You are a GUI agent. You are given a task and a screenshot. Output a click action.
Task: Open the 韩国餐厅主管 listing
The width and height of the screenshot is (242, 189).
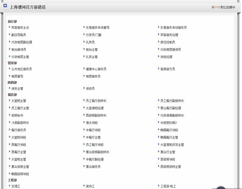pos(169,137)
